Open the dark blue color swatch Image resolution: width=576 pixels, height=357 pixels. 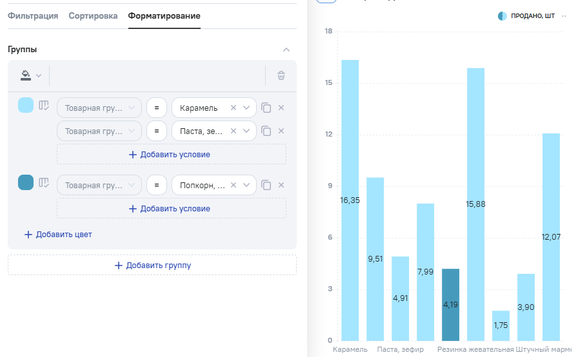[26, 182]
